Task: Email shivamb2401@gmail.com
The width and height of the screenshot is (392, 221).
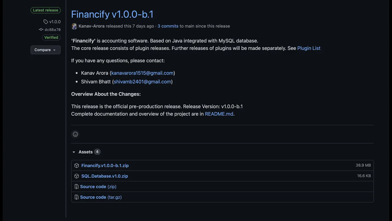Action: 142,82
